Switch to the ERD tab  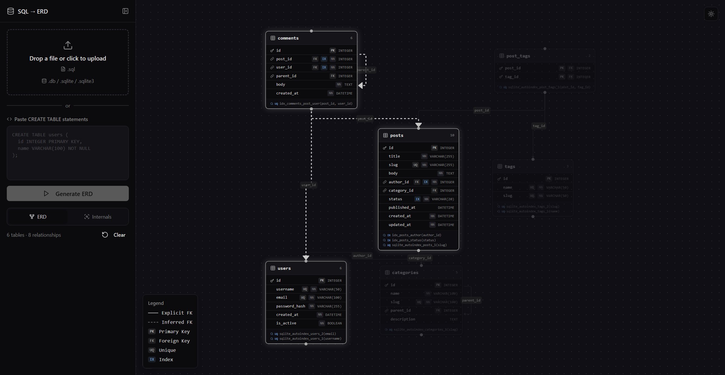(x=38, y=217)
